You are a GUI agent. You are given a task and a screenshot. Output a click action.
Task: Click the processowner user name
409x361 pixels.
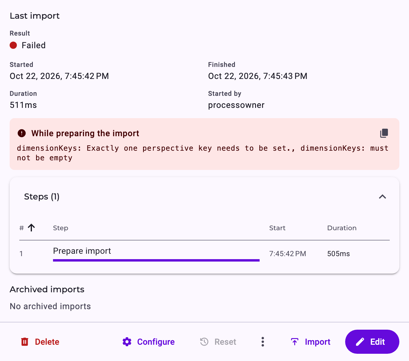coord(236,105)
